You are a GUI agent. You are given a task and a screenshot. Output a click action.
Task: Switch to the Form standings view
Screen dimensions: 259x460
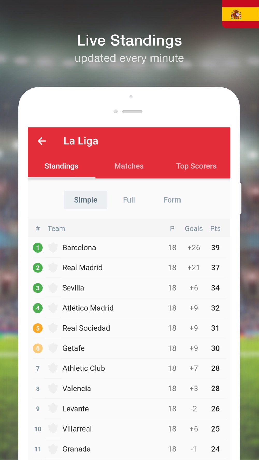click(172, 200)
